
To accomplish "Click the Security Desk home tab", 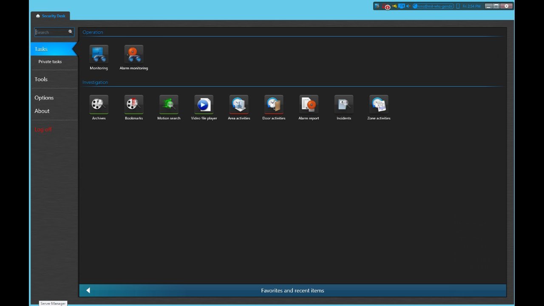I will click(x=51, y=16).
